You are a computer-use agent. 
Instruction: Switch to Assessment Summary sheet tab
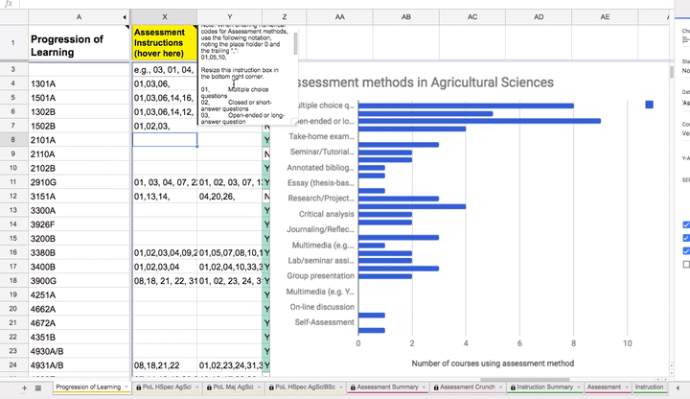point(387,387)
